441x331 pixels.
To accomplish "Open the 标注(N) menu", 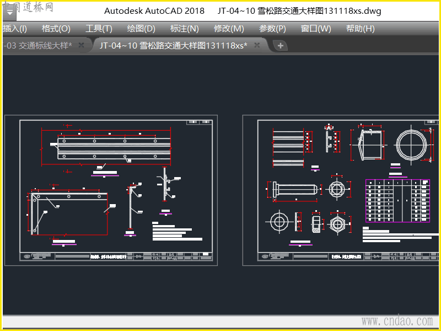I will pos(185,29).
